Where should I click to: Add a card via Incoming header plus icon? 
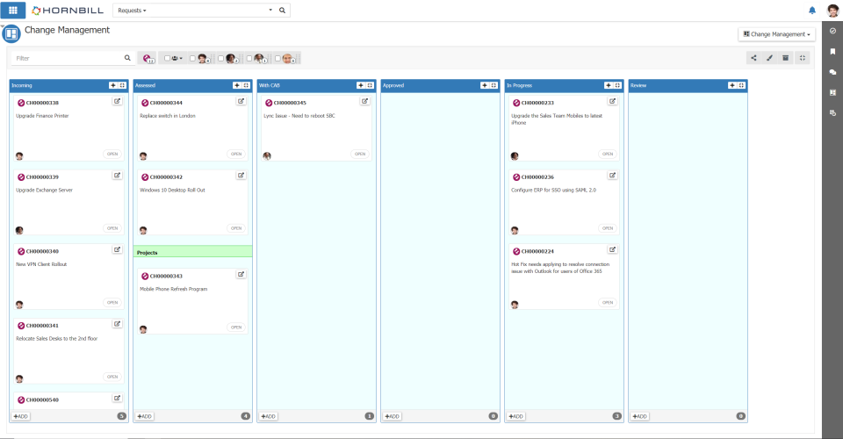[x=113, y=85]
